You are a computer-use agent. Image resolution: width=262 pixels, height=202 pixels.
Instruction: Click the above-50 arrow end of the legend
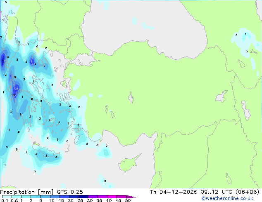(131, 197)
